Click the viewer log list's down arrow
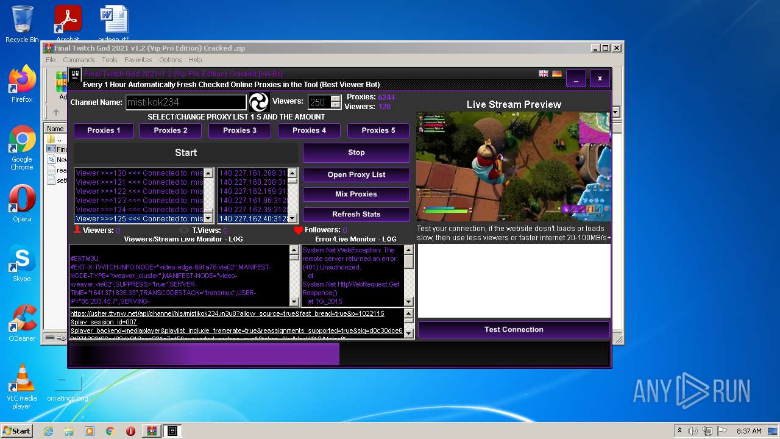This screenshot has width=780, height=439. 208,218
